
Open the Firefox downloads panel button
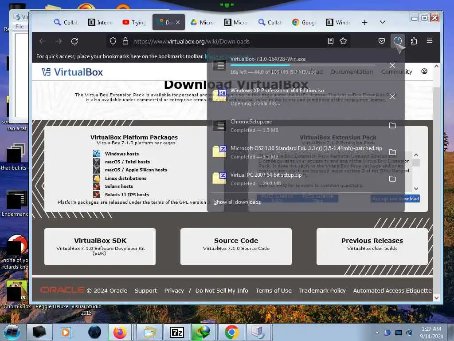[398, 41]
